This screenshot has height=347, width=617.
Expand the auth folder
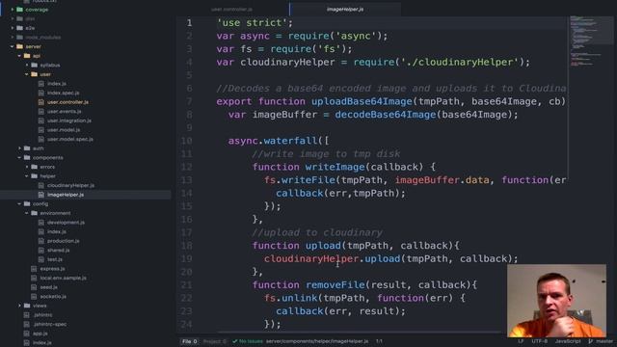19,148
